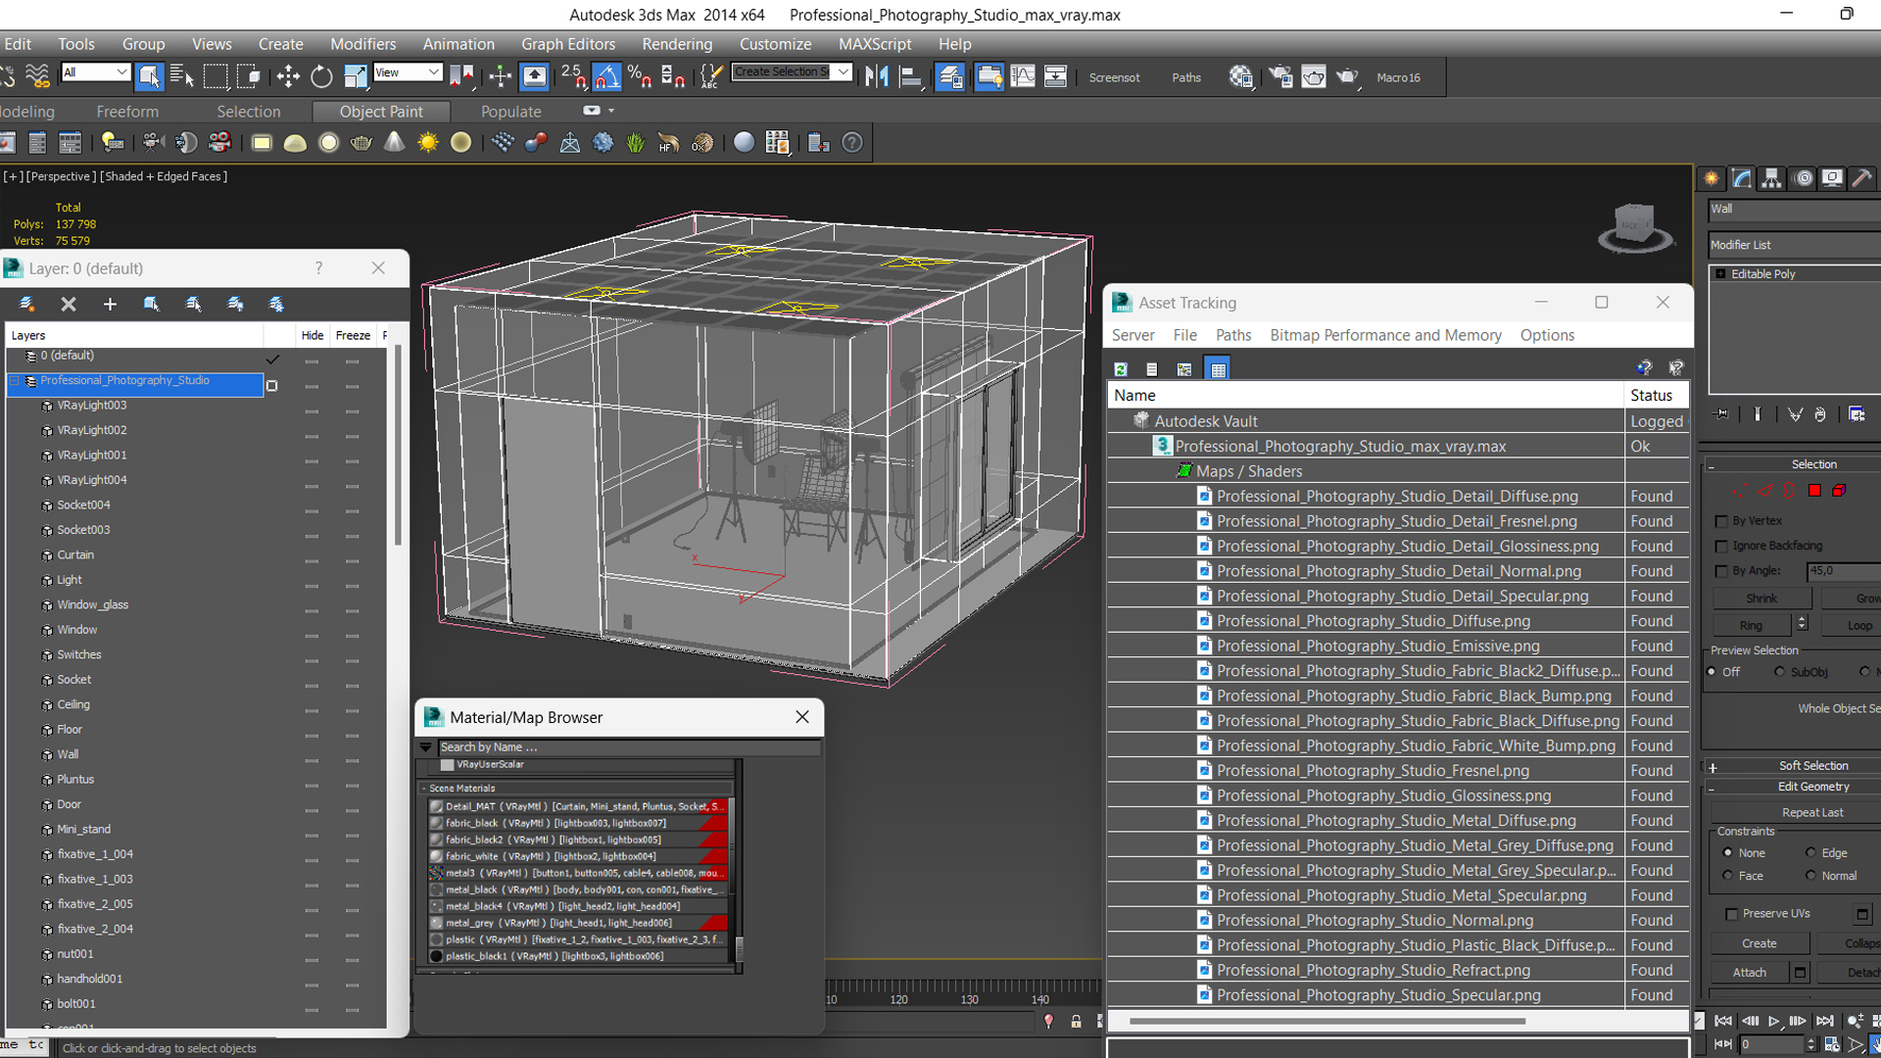
Task: Expand the Soft Selection rollout
Action: 1795,766
